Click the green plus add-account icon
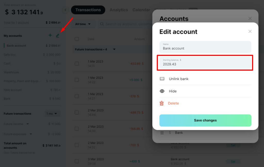 pyautogui.click(x=50, y=35)
